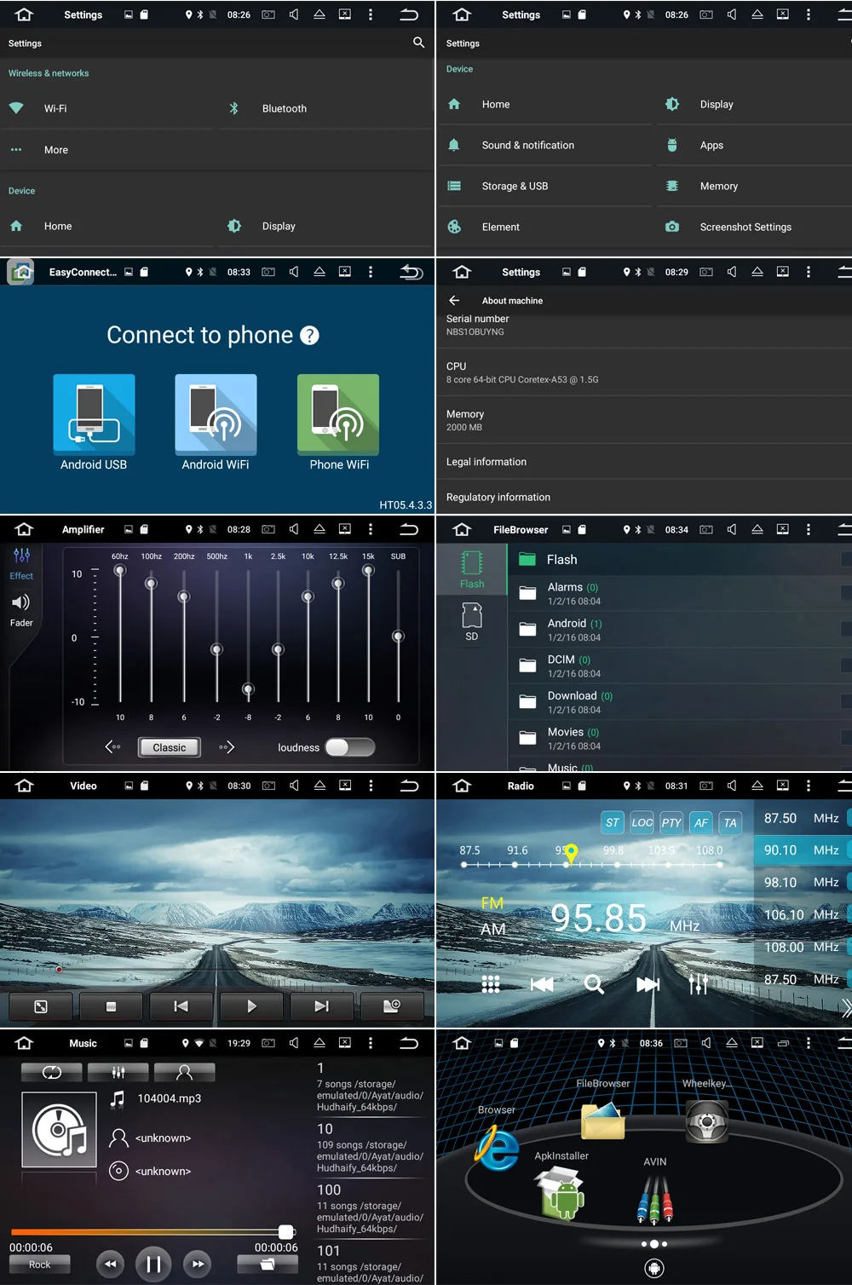
Task: Click the Classic preset button
Action: (x=170, y=747)
